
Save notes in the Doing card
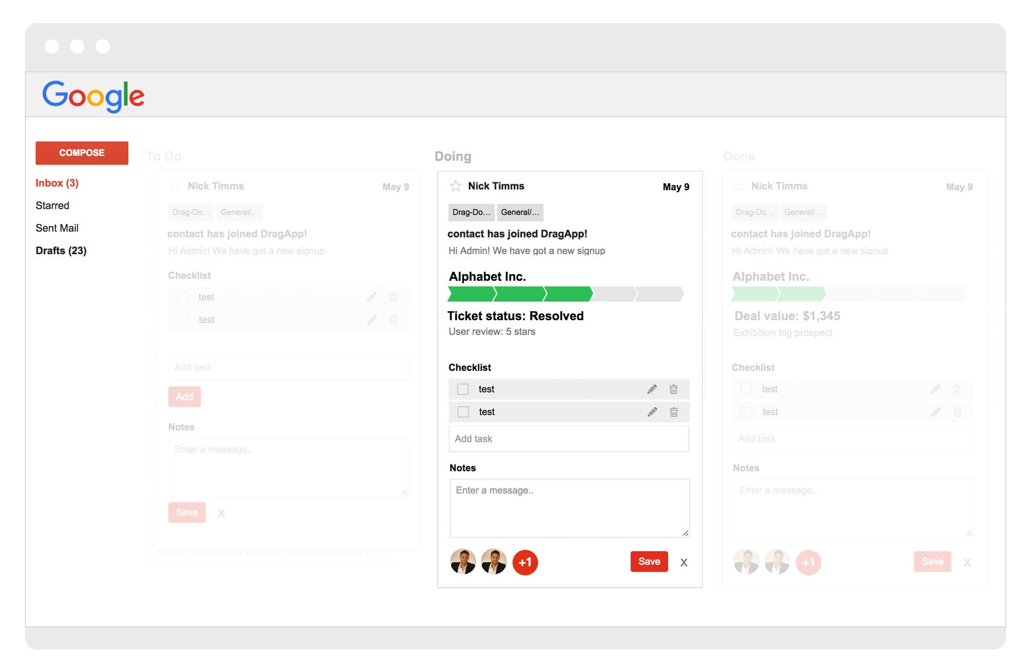click(649, 562)
